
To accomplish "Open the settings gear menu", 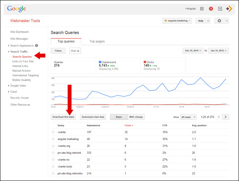I will [221, 21].
